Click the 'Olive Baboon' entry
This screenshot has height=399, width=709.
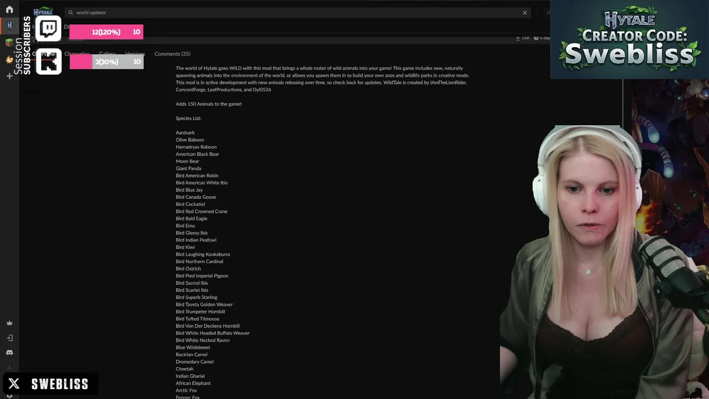coord(190,140)
